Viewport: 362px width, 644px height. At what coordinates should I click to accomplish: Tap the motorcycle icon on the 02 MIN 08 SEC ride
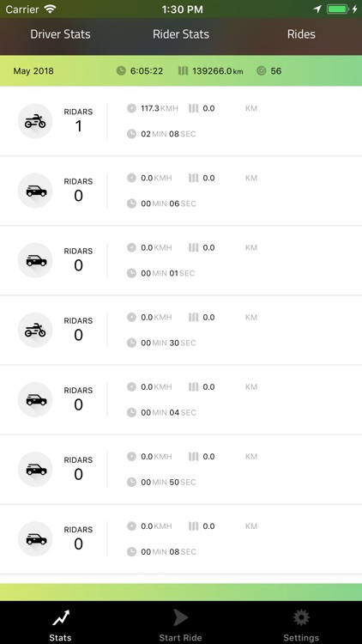(x=35, y=121)
